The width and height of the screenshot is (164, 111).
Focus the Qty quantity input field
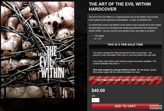(95, 100)
